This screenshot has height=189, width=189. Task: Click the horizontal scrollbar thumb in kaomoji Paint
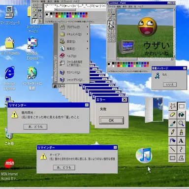(66, 9)
